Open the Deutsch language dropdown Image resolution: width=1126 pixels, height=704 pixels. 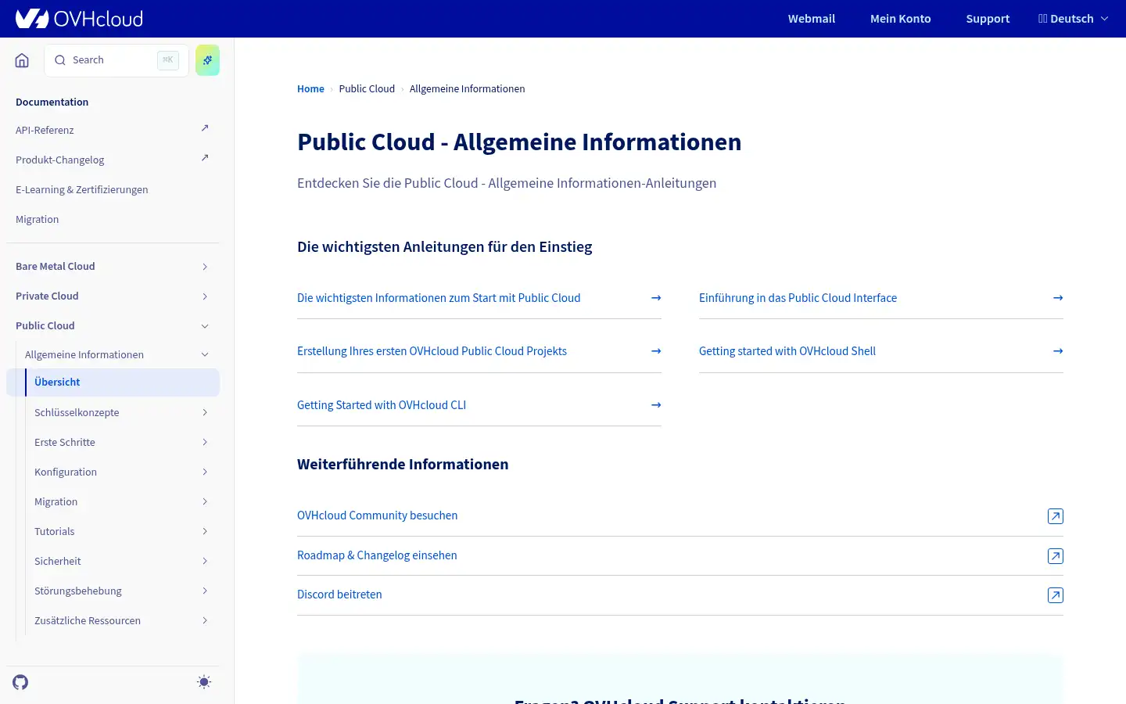tap(1073, 19)
